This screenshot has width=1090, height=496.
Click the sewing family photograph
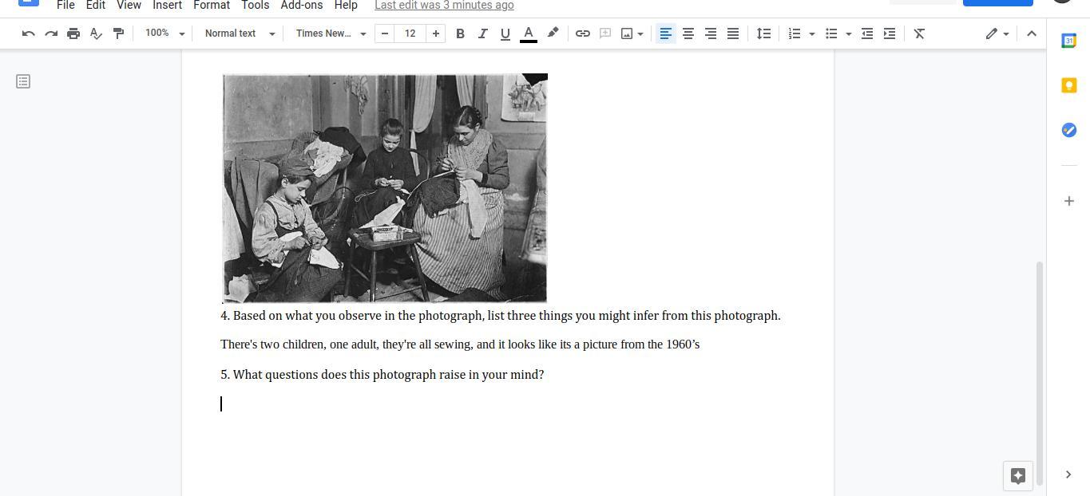pos(384,188)
